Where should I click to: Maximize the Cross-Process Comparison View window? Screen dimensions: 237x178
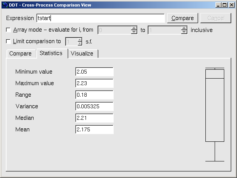224,5
